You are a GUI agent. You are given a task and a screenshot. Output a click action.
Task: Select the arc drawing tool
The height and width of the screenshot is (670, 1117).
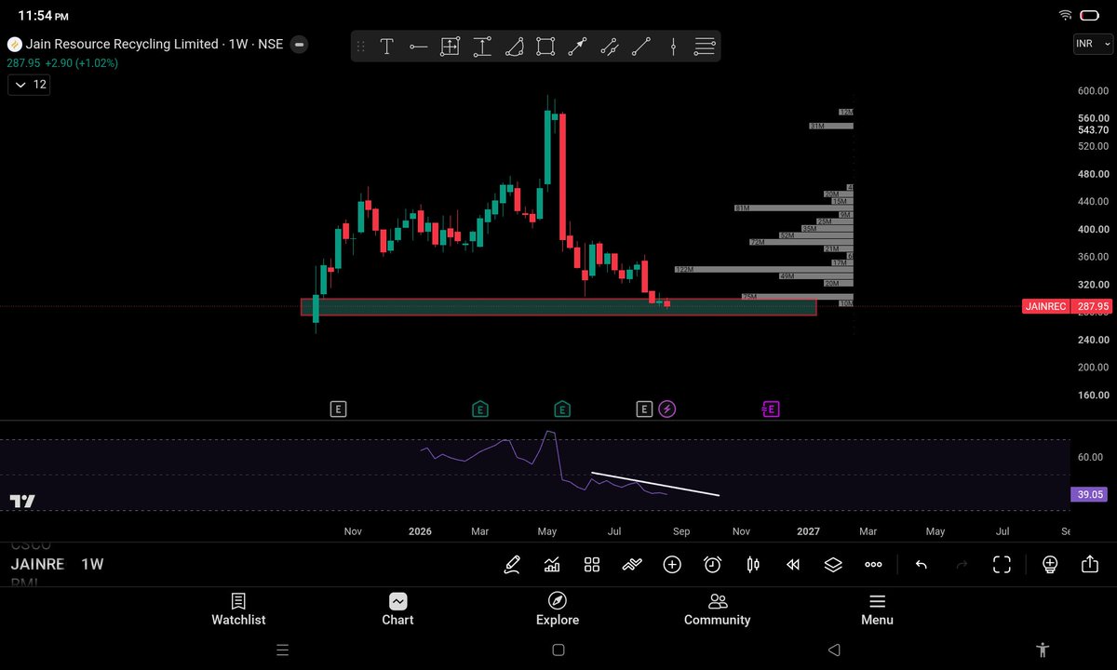tap(514, 47)
